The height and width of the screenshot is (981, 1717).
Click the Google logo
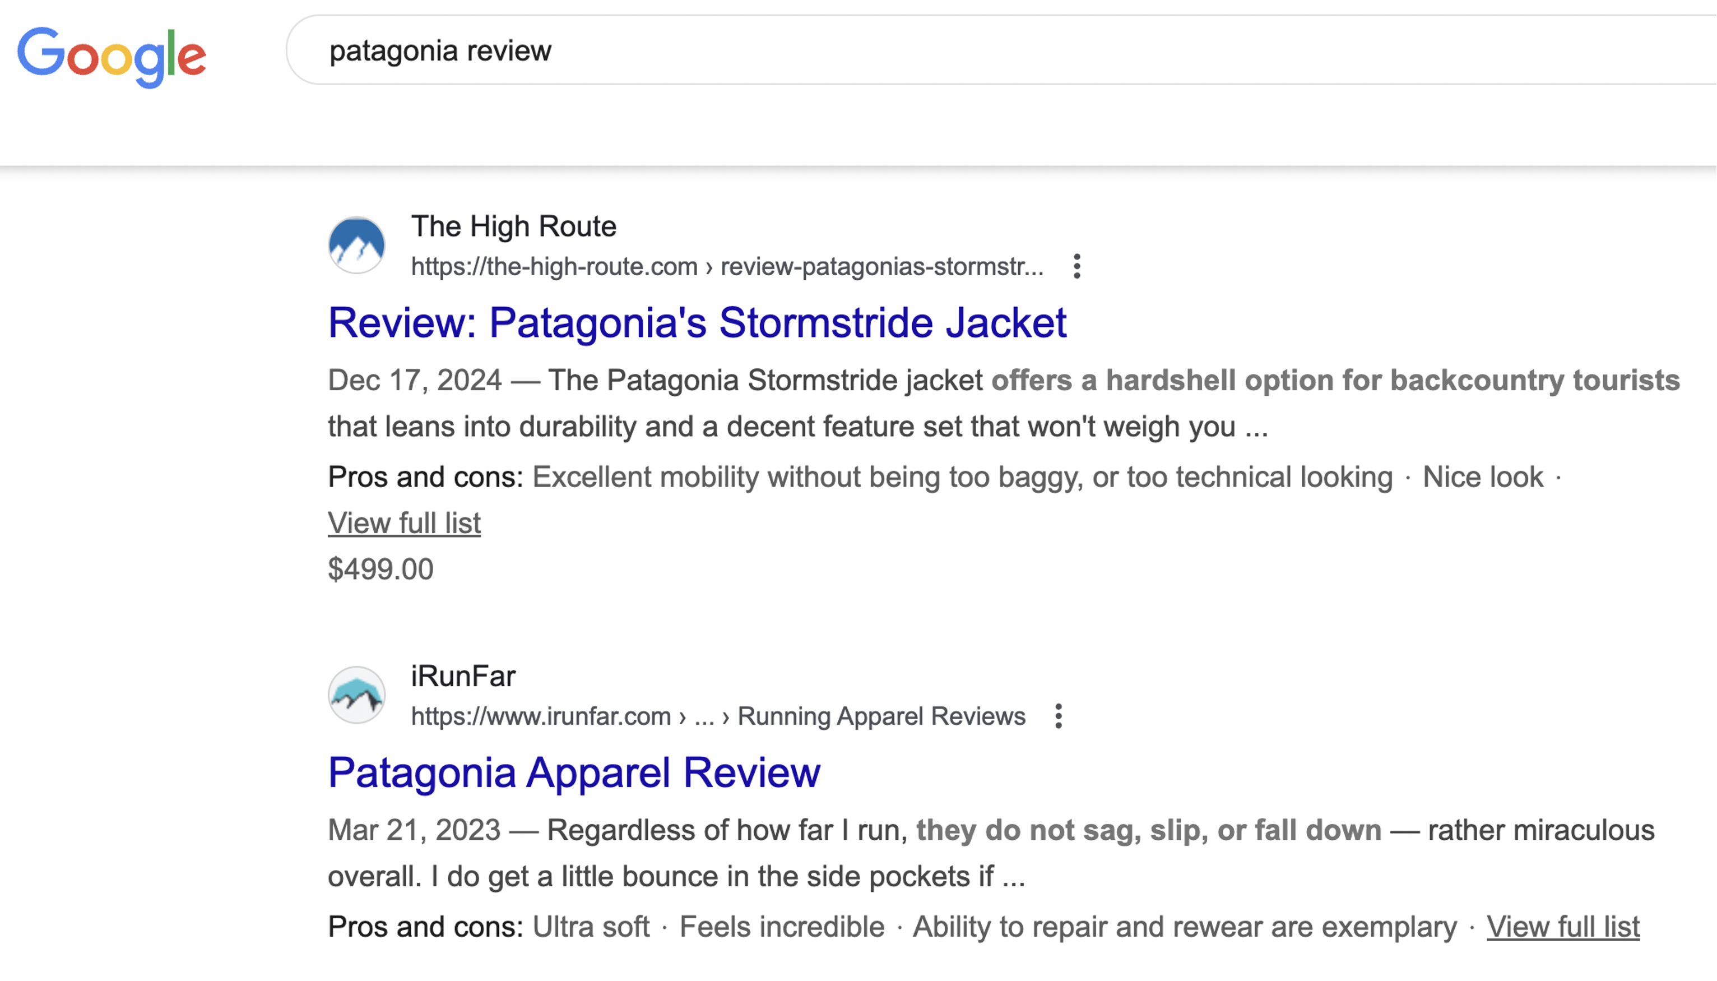[112, 57]
